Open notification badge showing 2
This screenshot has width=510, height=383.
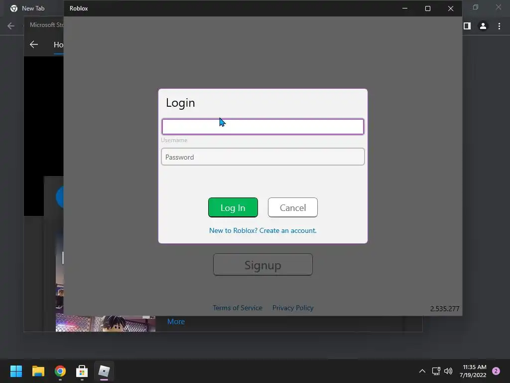[496, 371]
